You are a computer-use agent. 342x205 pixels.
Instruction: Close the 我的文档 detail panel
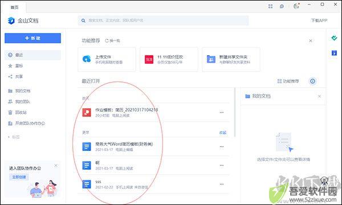[x=320, y=96]
